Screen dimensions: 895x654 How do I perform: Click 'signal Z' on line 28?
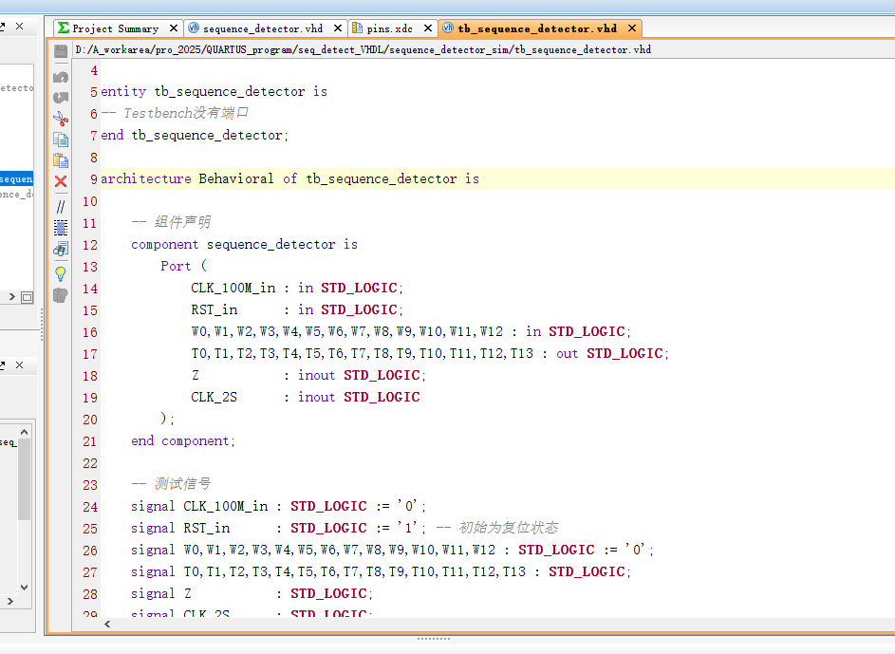161,593
